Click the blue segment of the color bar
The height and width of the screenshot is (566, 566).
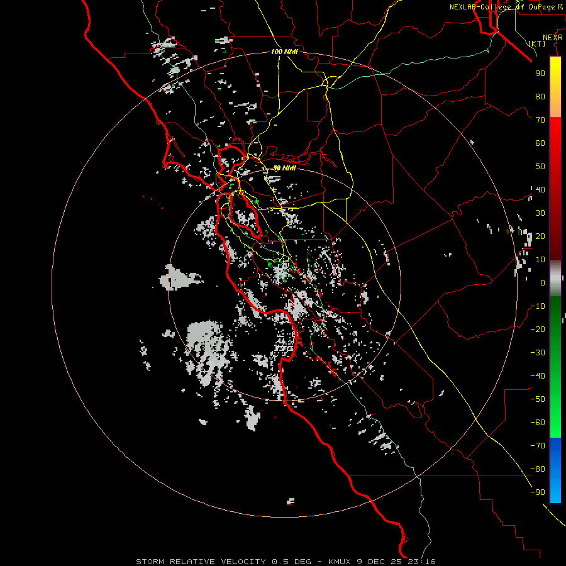[555, 470]
